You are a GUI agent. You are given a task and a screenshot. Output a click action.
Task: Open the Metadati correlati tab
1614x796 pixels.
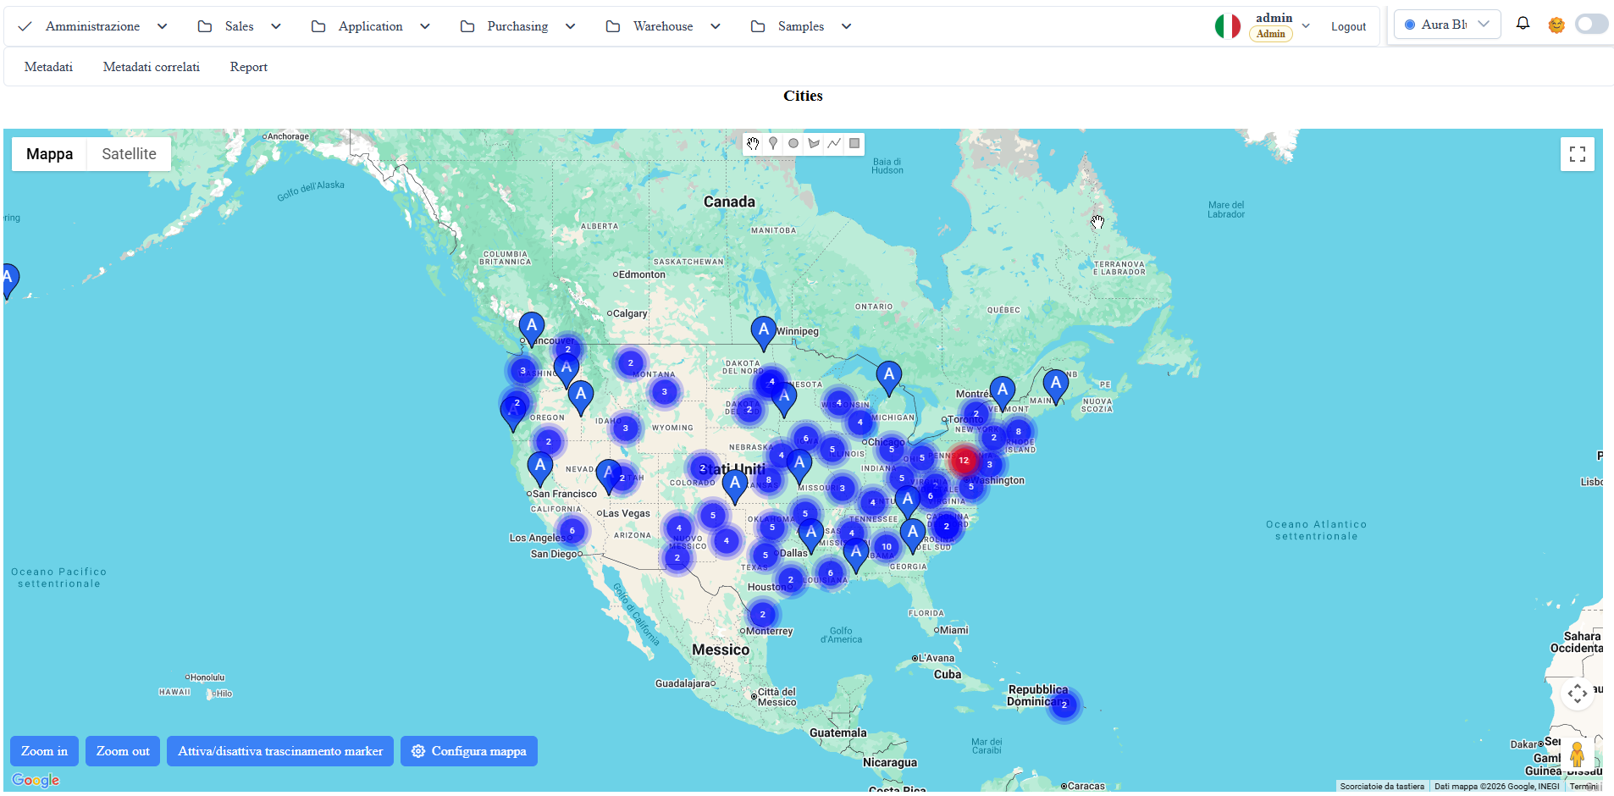(x=152, y=67)
